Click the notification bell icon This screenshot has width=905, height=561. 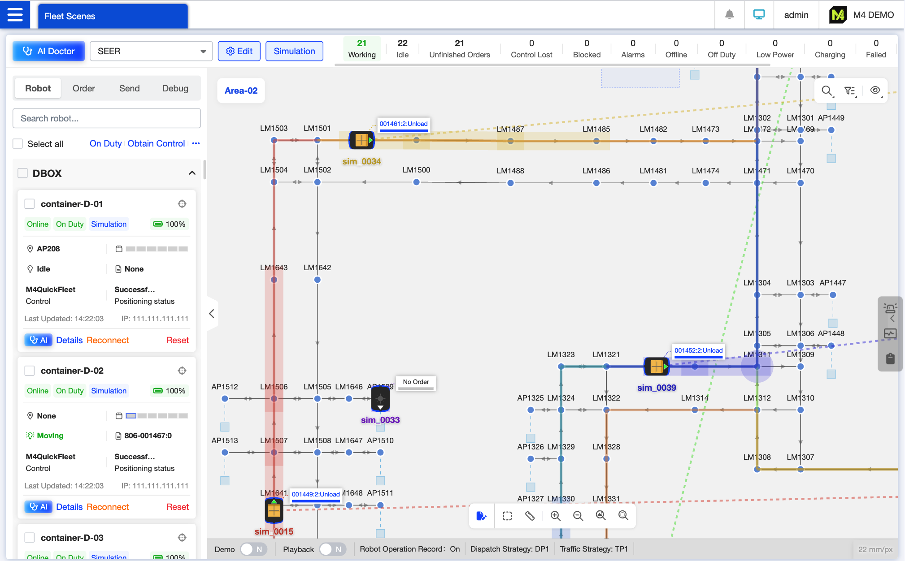(730, 15)
